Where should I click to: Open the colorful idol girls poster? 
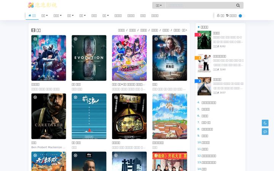coord(129,58)
